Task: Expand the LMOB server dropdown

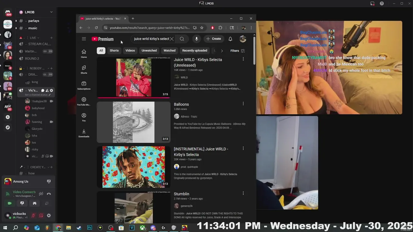Action: [x=51, y=12]
